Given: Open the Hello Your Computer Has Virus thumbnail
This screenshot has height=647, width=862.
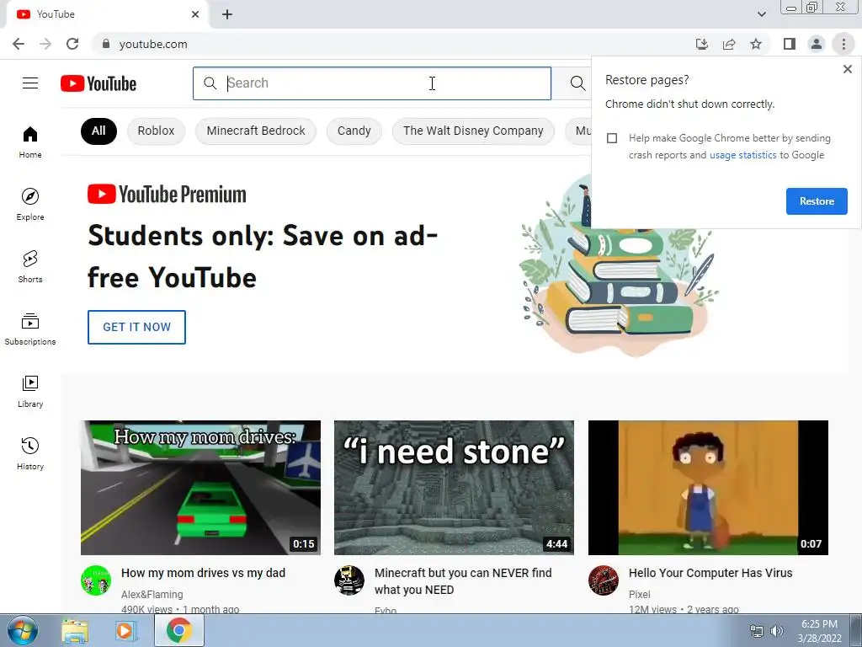Looking at the screenshot, I should 708,488.
